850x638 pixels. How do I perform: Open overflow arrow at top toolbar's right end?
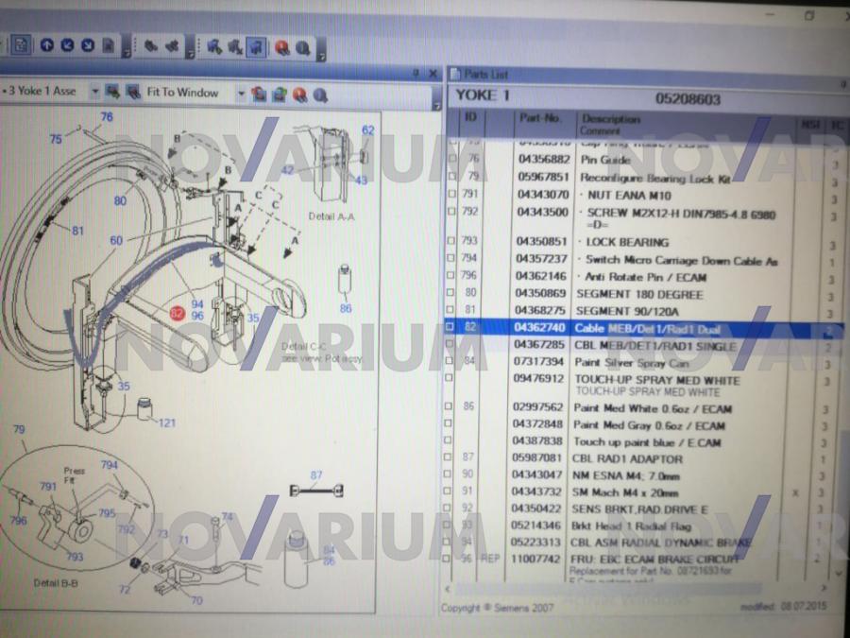[x=321, y=57]
